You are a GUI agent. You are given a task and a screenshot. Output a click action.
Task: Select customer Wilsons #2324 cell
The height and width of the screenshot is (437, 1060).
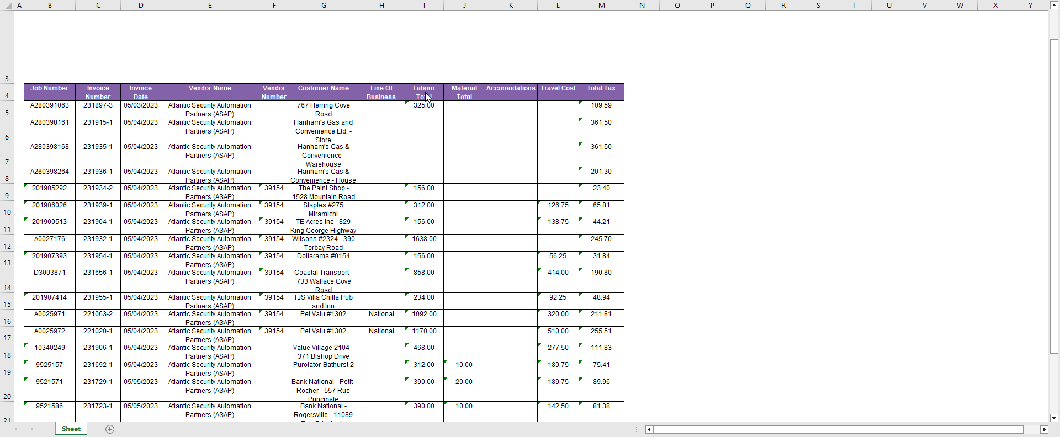tap(324, 243)
